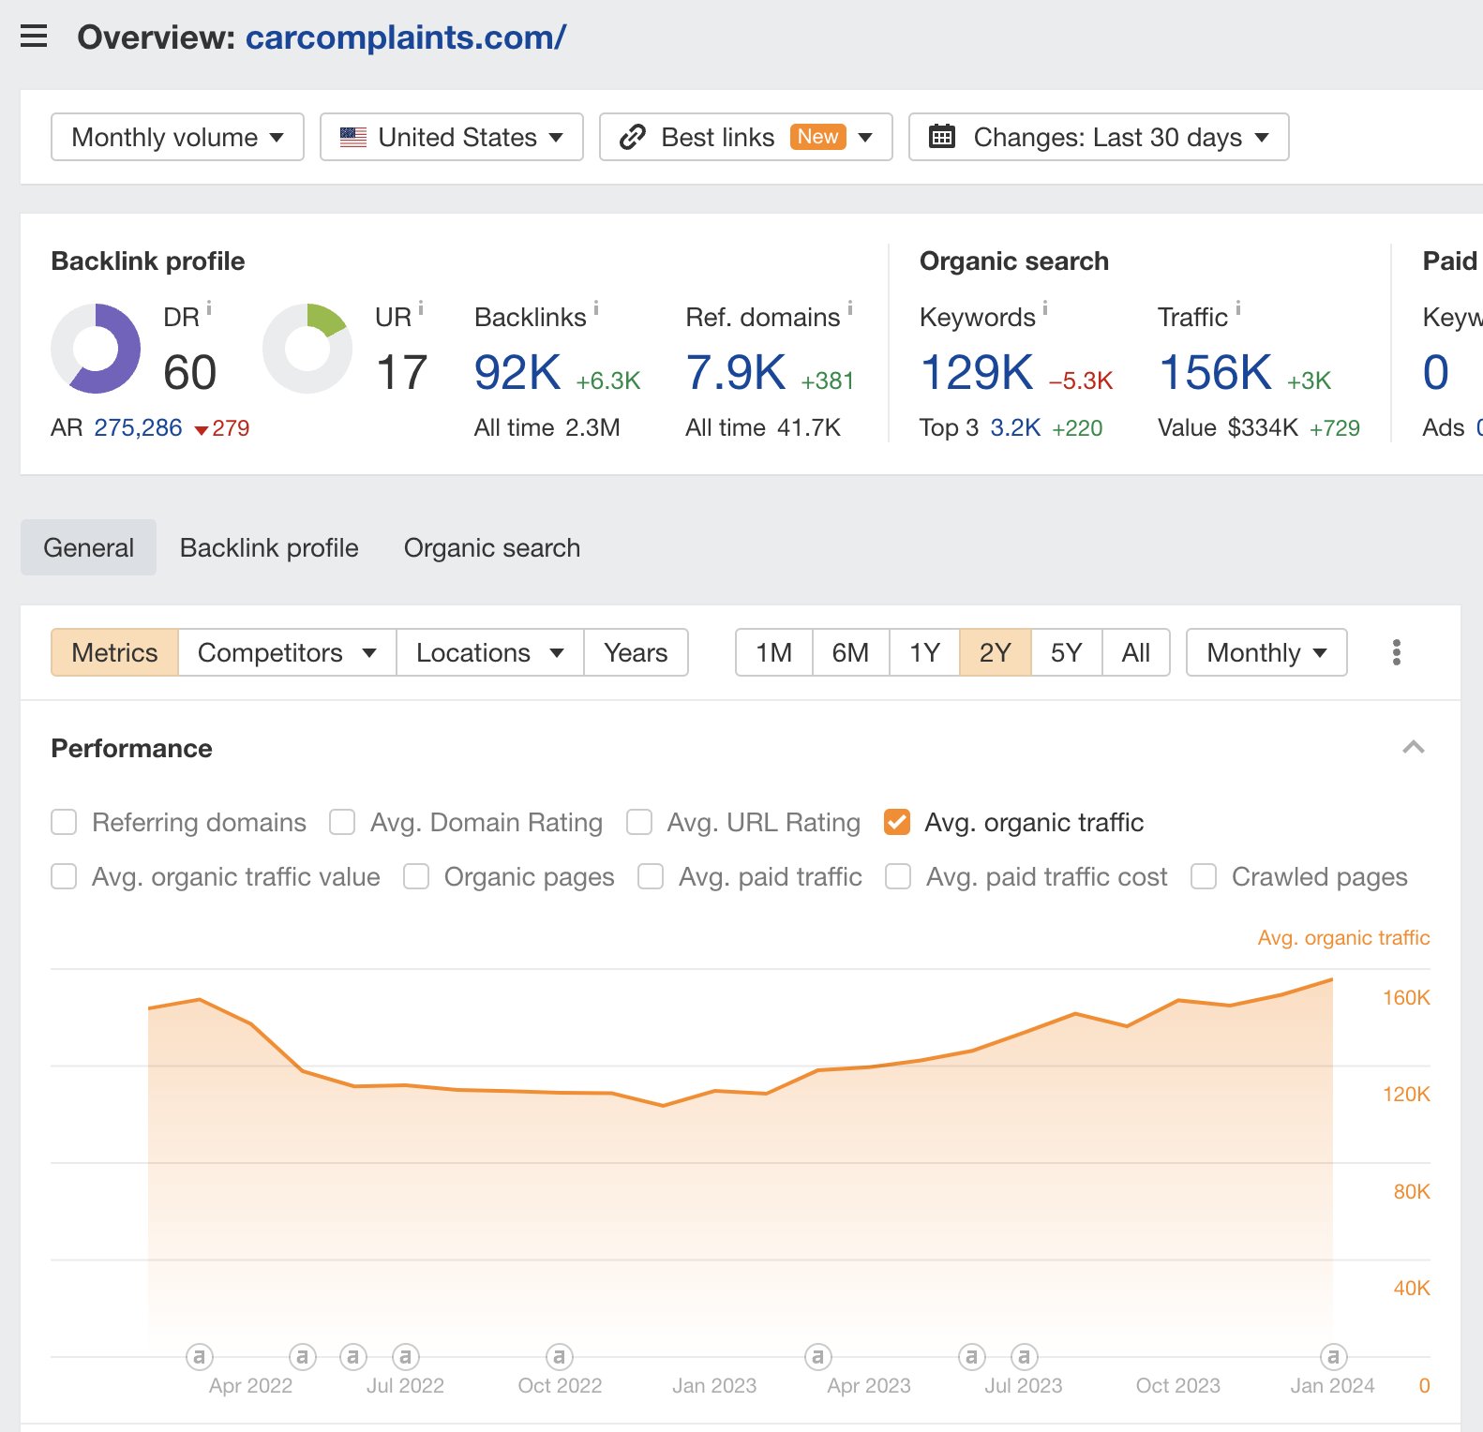Uncheck the Avg. organic traffic checkbox
This screenshot has height=1432, width=1483.
(x=897, y=822)
